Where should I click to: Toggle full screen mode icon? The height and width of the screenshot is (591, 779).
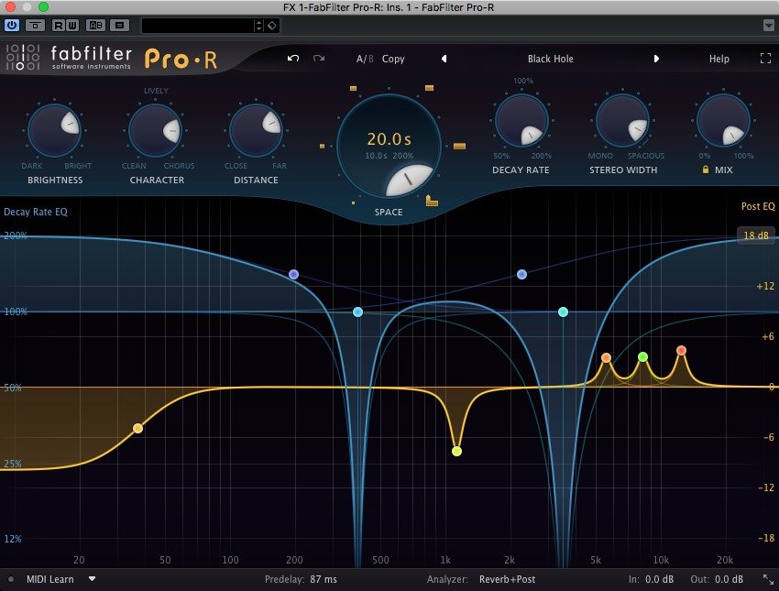tap(765, 59)
